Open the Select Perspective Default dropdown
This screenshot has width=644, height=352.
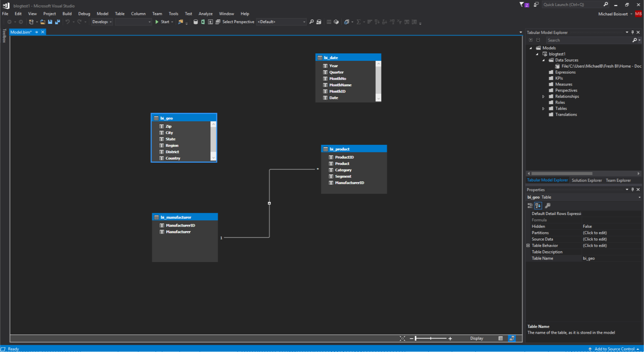pyautogui.click(x=281, y=22)
